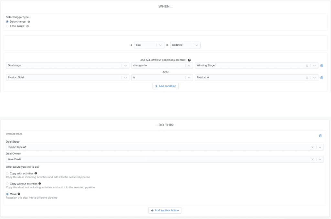Clear the Product A value
This screenshot has height=219, width=331.
306,77
